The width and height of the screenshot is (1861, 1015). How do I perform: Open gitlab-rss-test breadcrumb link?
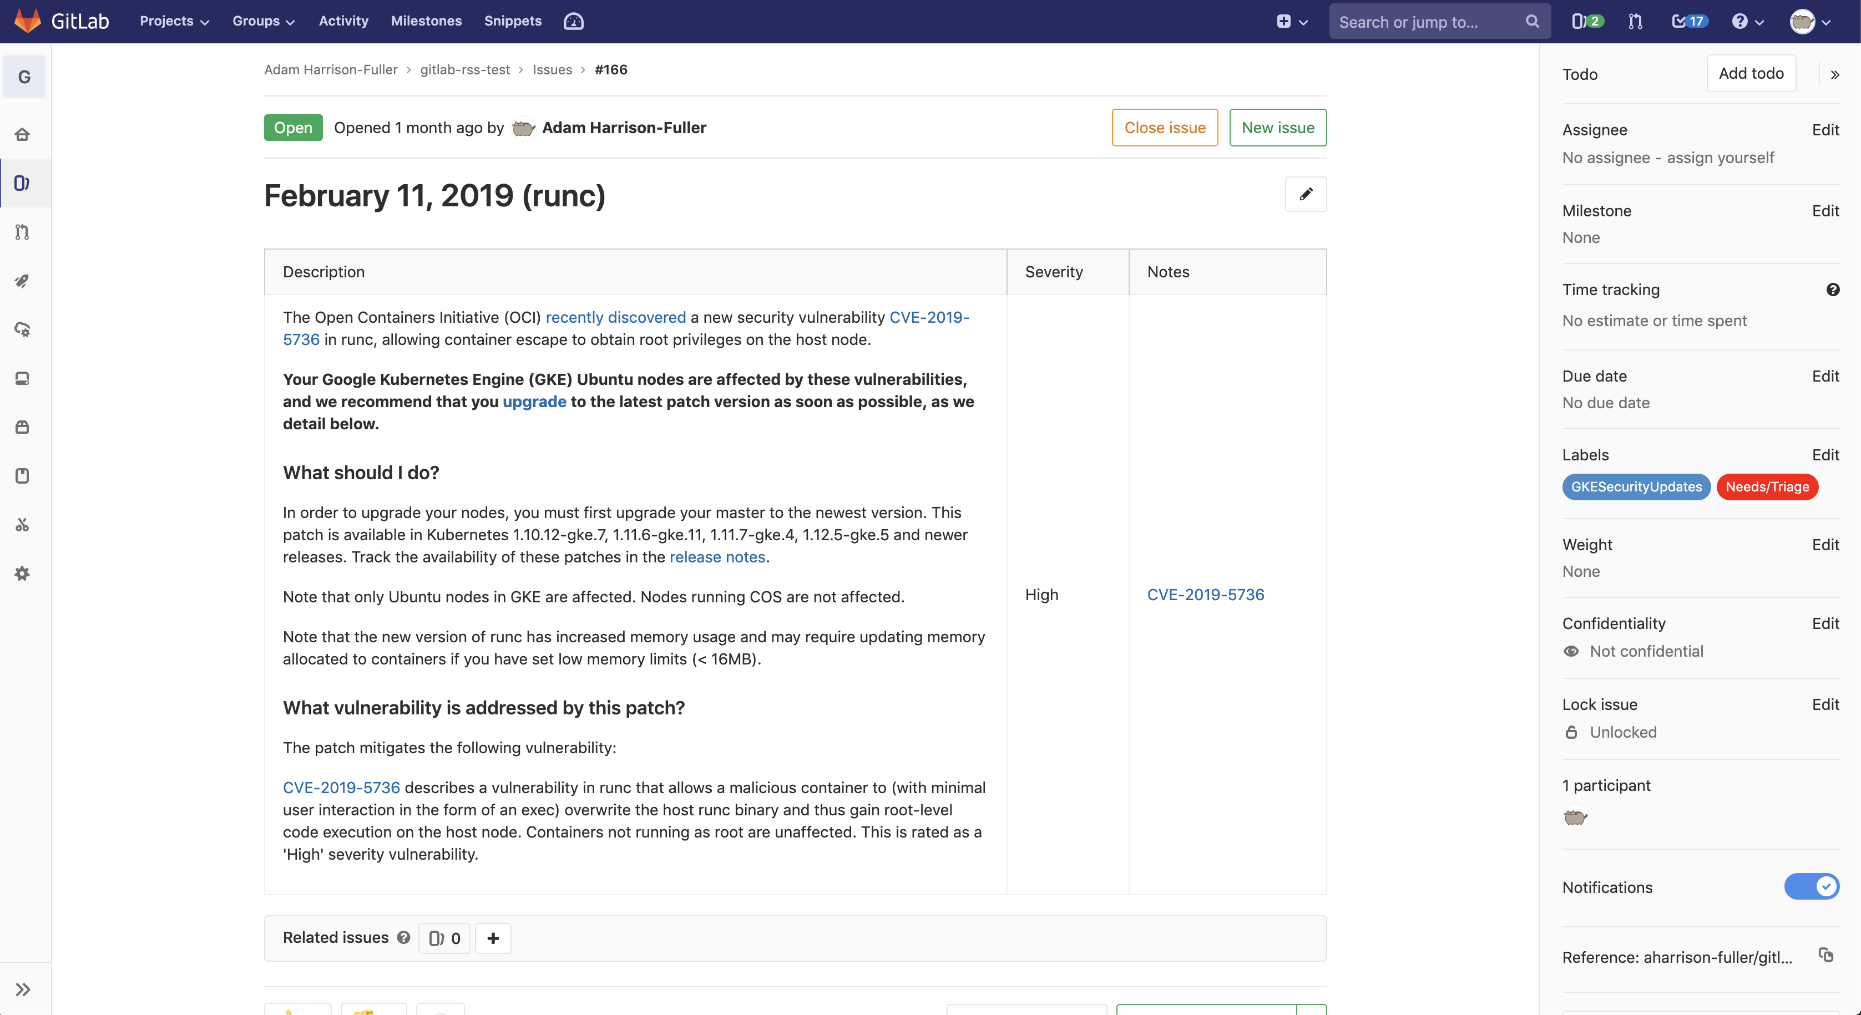point(465,69)
